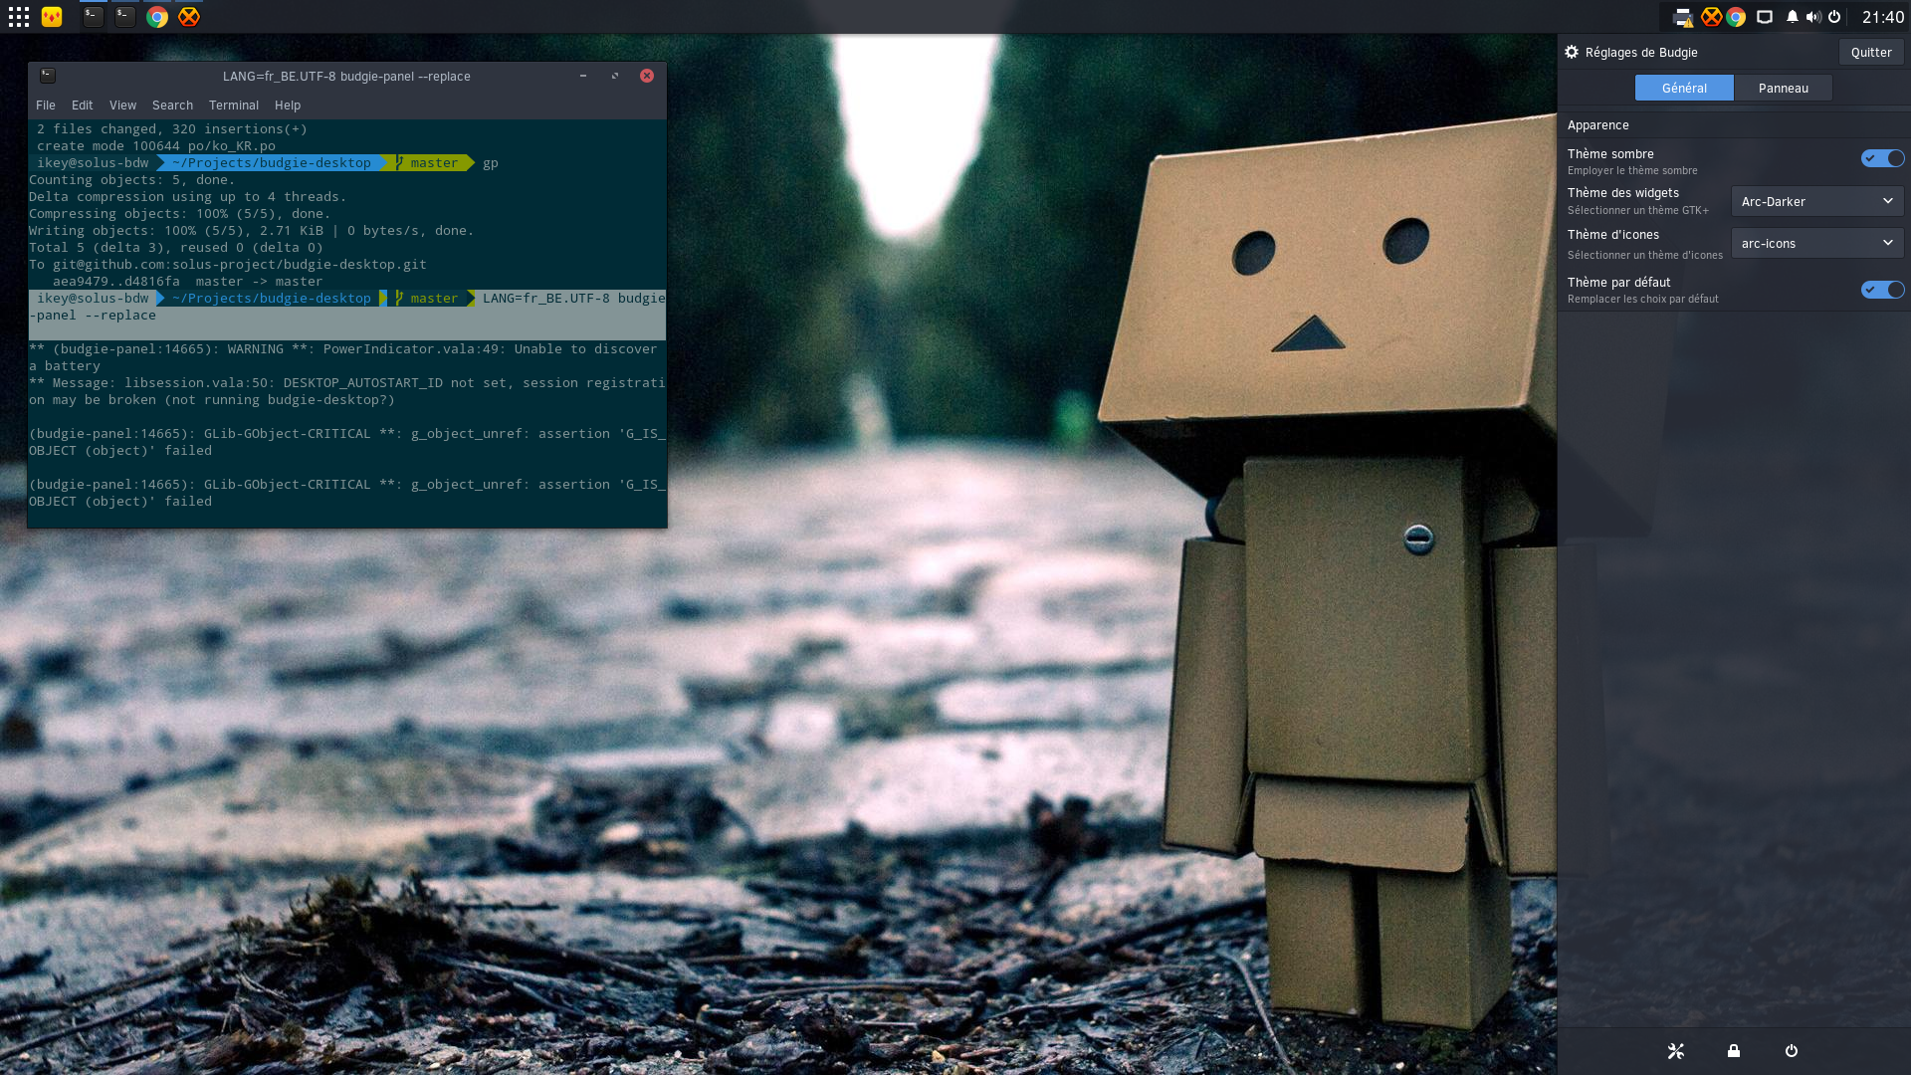This screenshot has height=1075, width=1911.
Task: Click the 'create mode 100644 po/ko_KR.po' line
Action: pyautogui.click(x=155, y=146)
